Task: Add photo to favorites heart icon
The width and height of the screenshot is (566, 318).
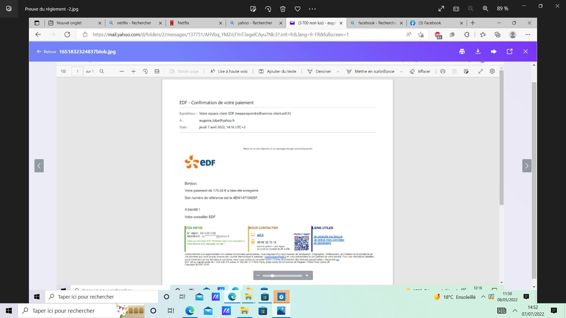Action: tap(297, 9)
